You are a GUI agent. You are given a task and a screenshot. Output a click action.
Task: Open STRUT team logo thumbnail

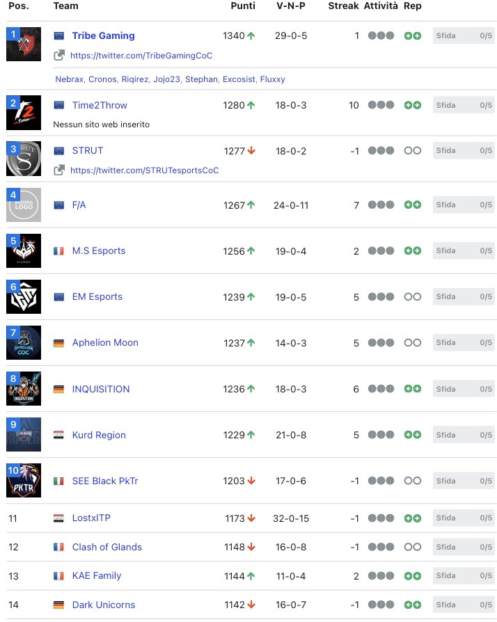click(x=24, y=159)
